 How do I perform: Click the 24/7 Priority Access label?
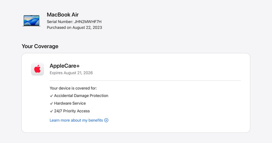[x=72, y=111]
